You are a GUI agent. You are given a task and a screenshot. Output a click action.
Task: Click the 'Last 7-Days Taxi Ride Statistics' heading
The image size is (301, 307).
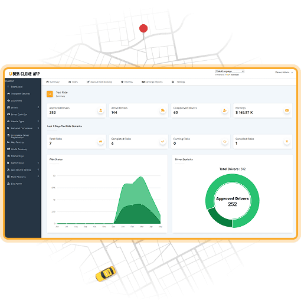(64, 126)
